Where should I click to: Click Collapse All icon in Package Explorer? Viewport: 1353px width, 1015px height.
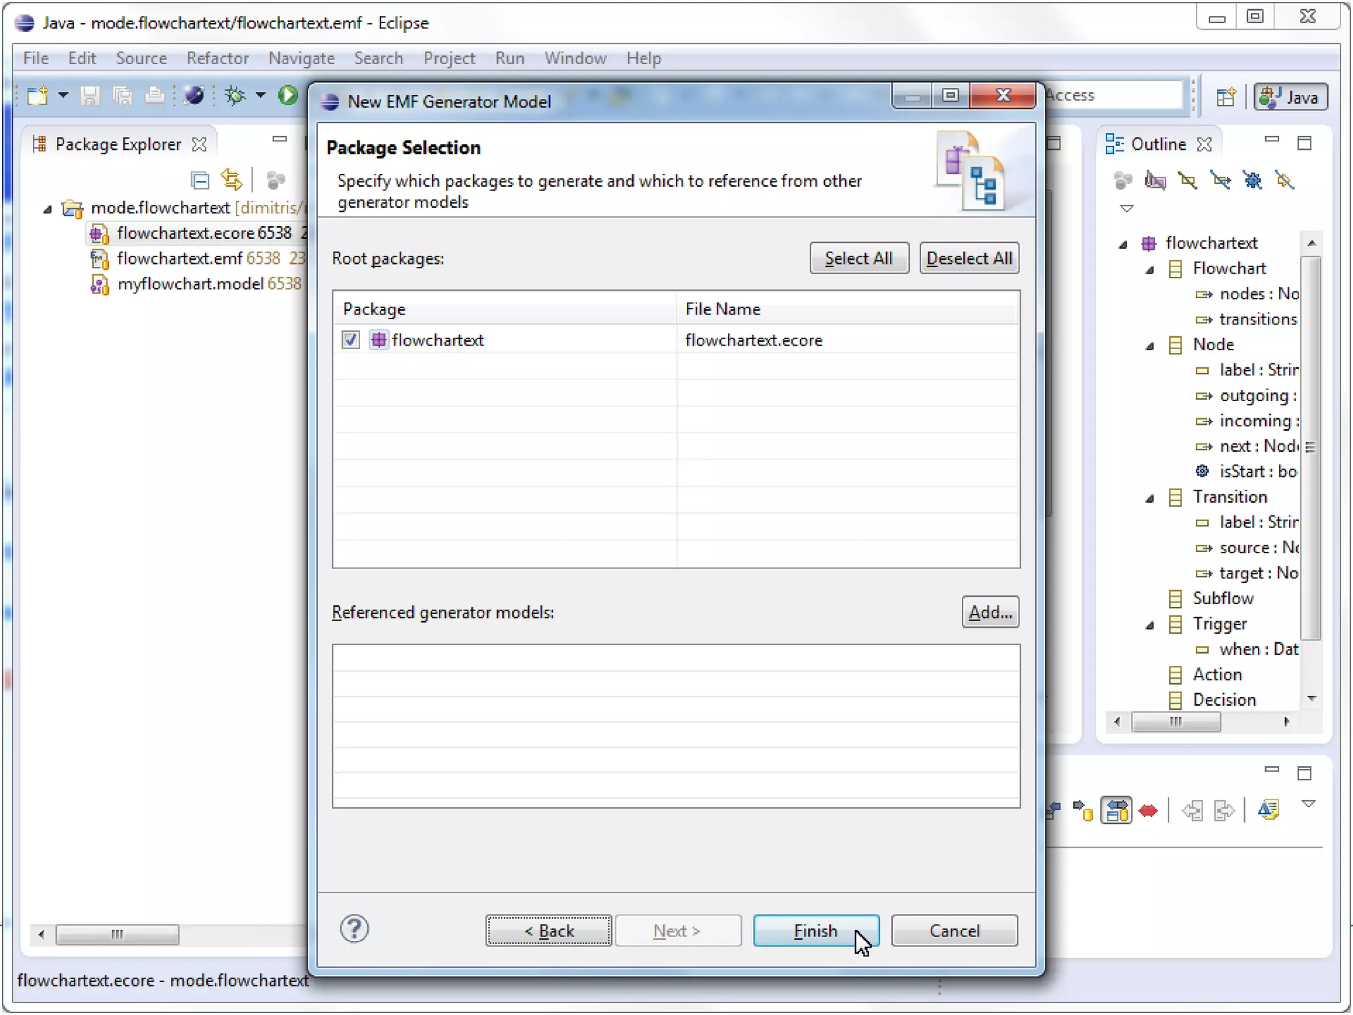pyautogui.click(x=200, y=180)
